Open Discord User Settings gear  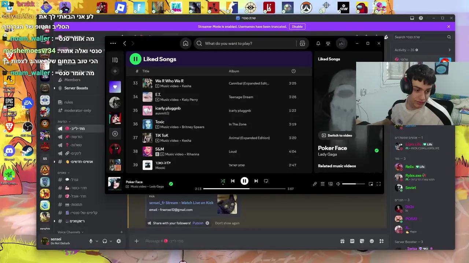click(x=119, y=241)
